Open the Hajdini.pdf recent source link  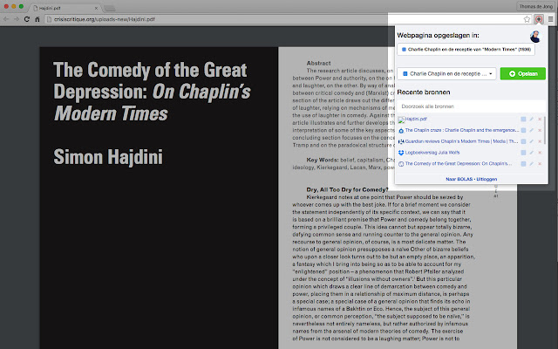pos(416,119)
